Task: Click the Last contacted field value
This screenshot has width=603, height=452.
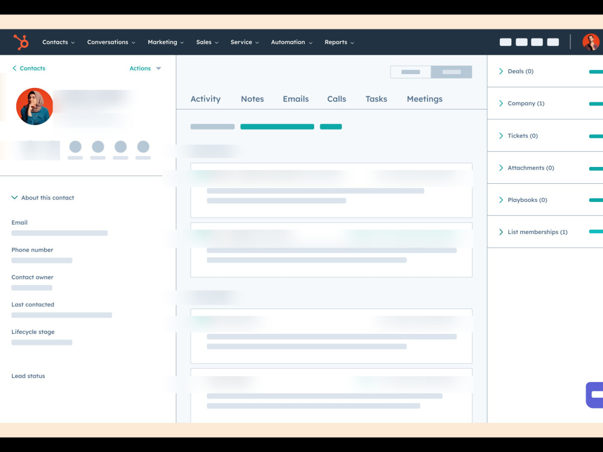Action: (x=62, y=315)
